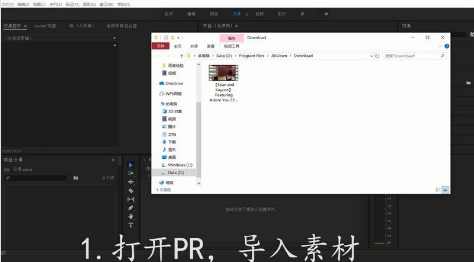Click JiJiDown in the address breadcrumb
The height and width of the screenshot is (262, 474).
(281, 56)
